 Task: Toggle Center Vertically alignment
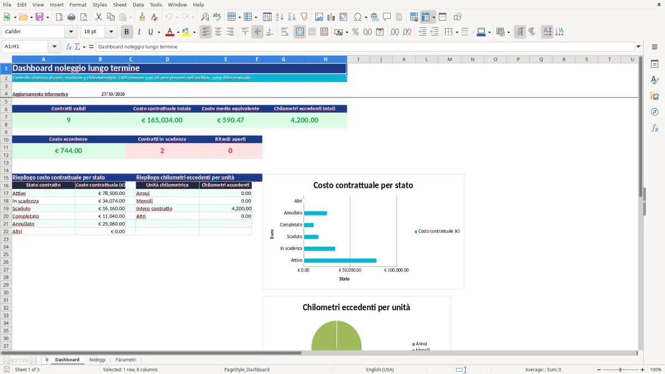point(257,32)
